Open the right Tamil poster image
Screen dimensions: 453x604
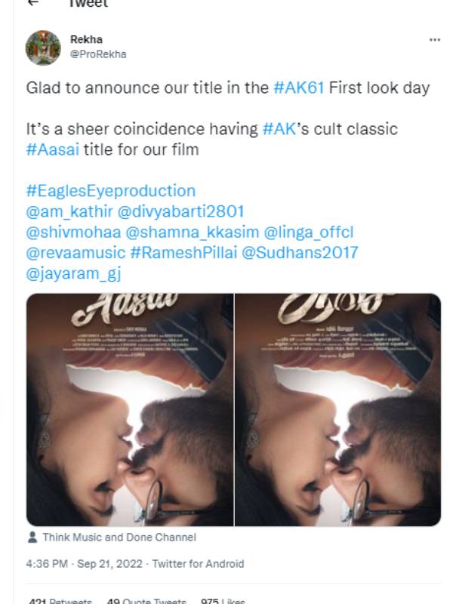pyautogui.click(x=337, y=410)
